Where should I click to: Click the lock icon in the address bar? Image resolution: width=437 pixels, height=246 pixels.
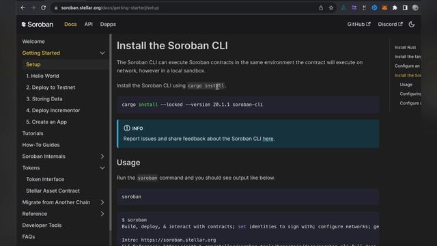(56, 8)
